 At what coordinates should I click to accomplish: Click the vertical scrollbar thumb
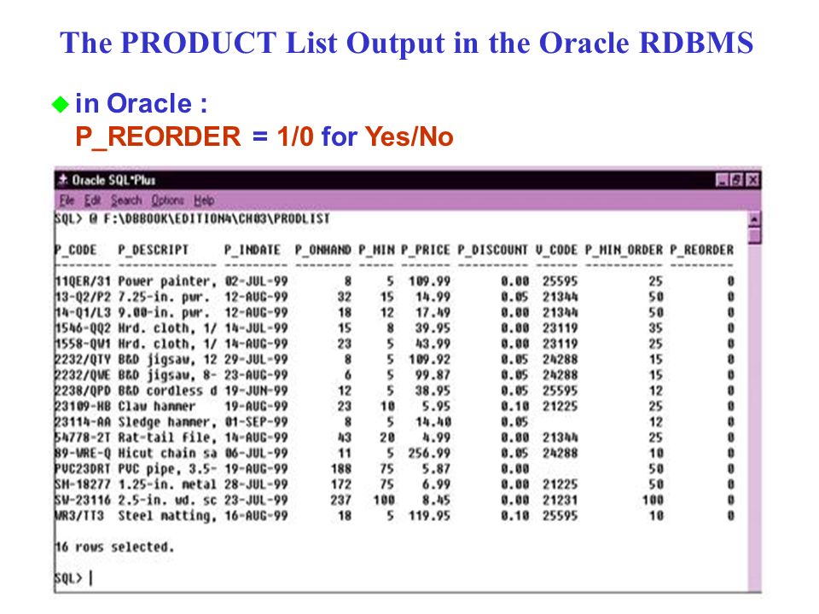tap(753, 235)
